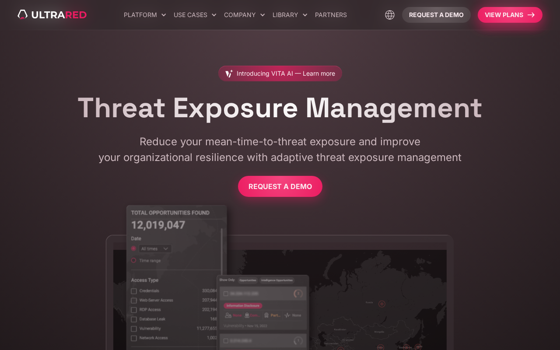Click the Information Disclosure tag
560x350 pixels.
pos(243,305)
